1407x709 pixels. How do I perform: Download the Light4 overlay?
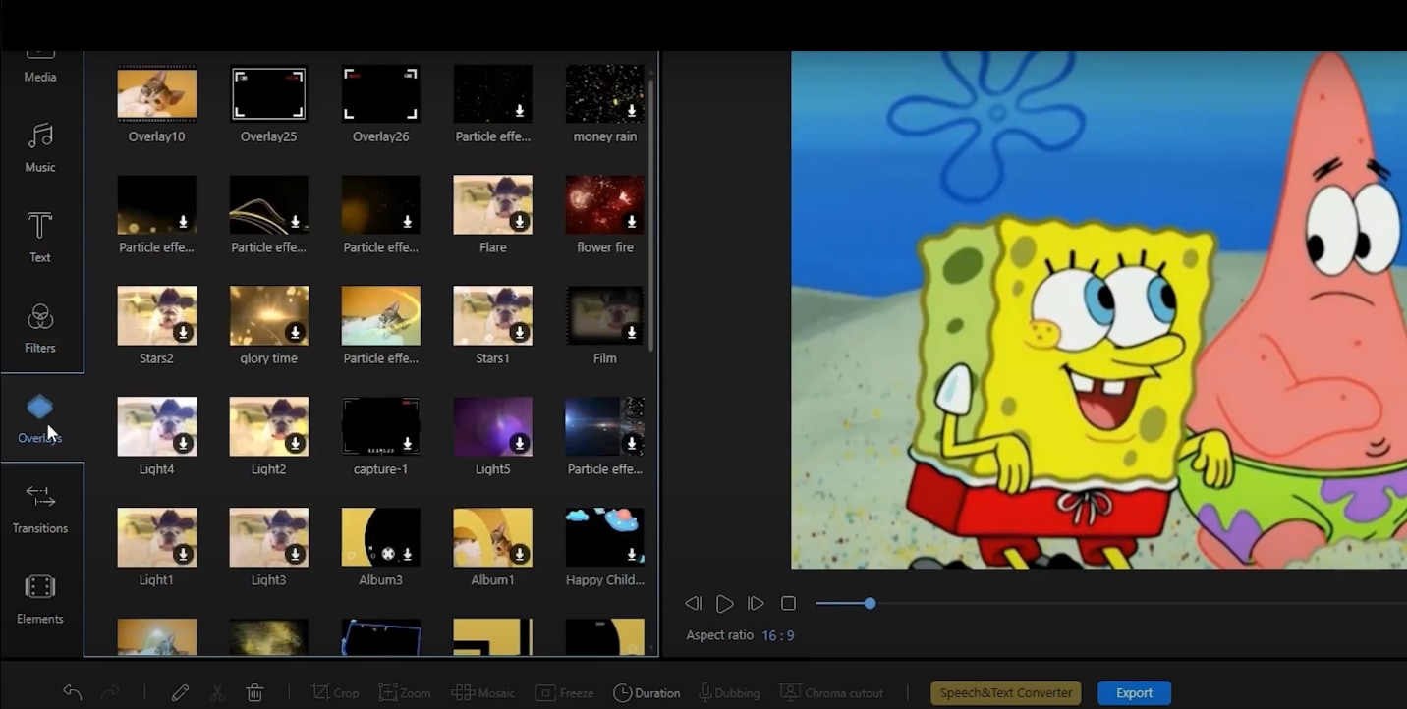point(184,445)
